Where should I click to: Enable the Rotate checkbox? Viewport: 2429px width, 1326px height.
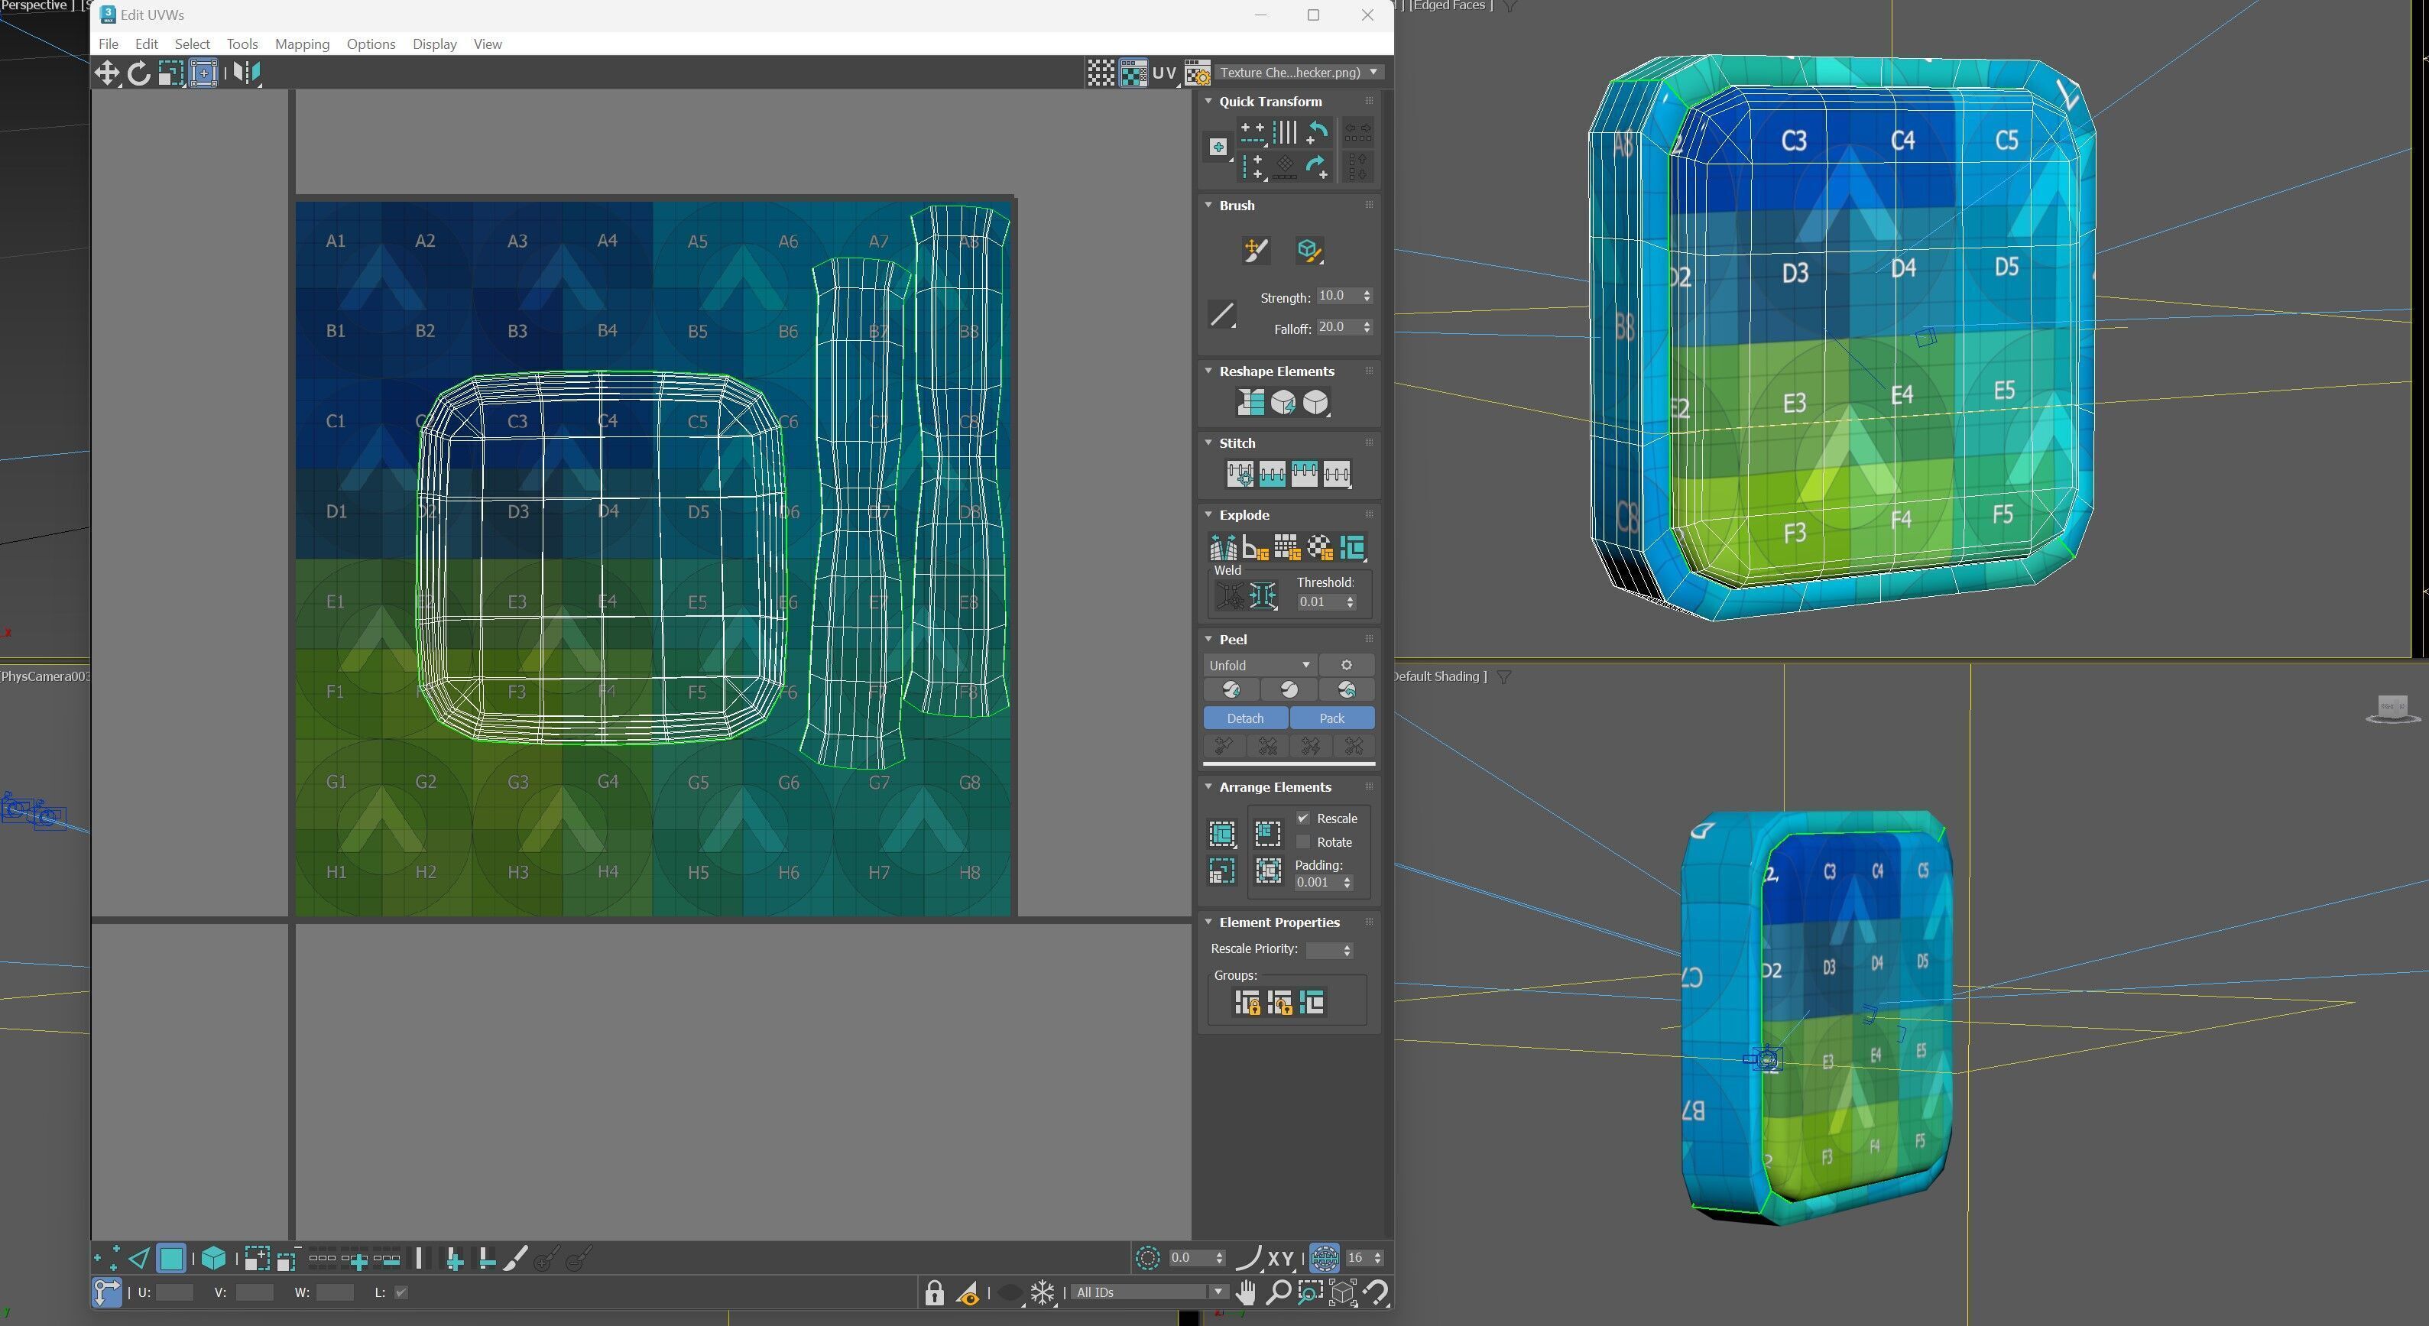coord(1303,842)
